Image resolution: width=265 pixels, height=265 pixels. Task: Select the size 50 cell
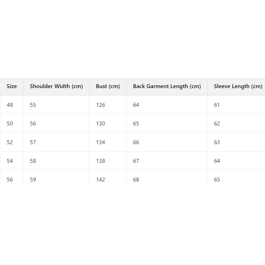click(10, 124)
